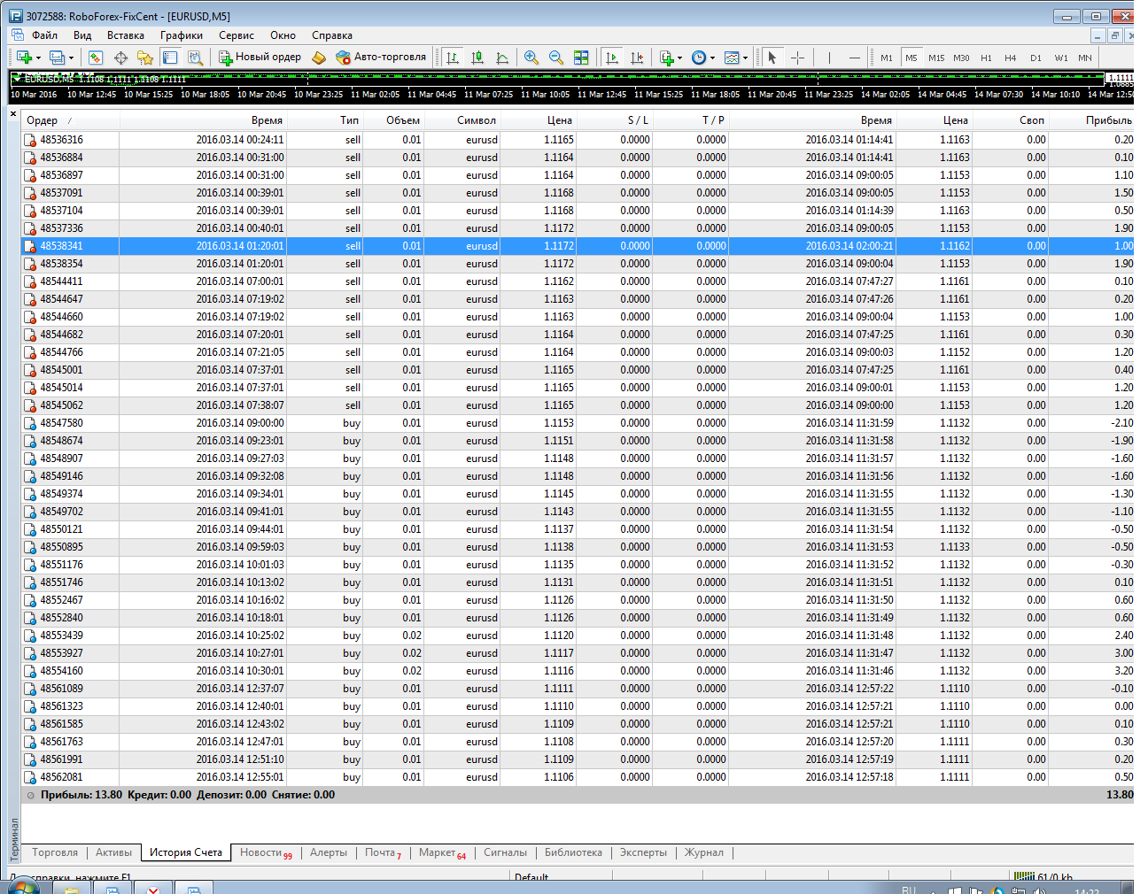Zoom in on the chart
Viewport: 1148px width, 894px height.
[x=531, y=58]
